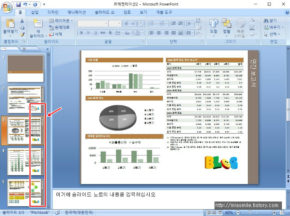The height and width of the screenshot is (216, 290).
Task: Open the Change Case Aa menu
Action: click(x=128, y=33)
